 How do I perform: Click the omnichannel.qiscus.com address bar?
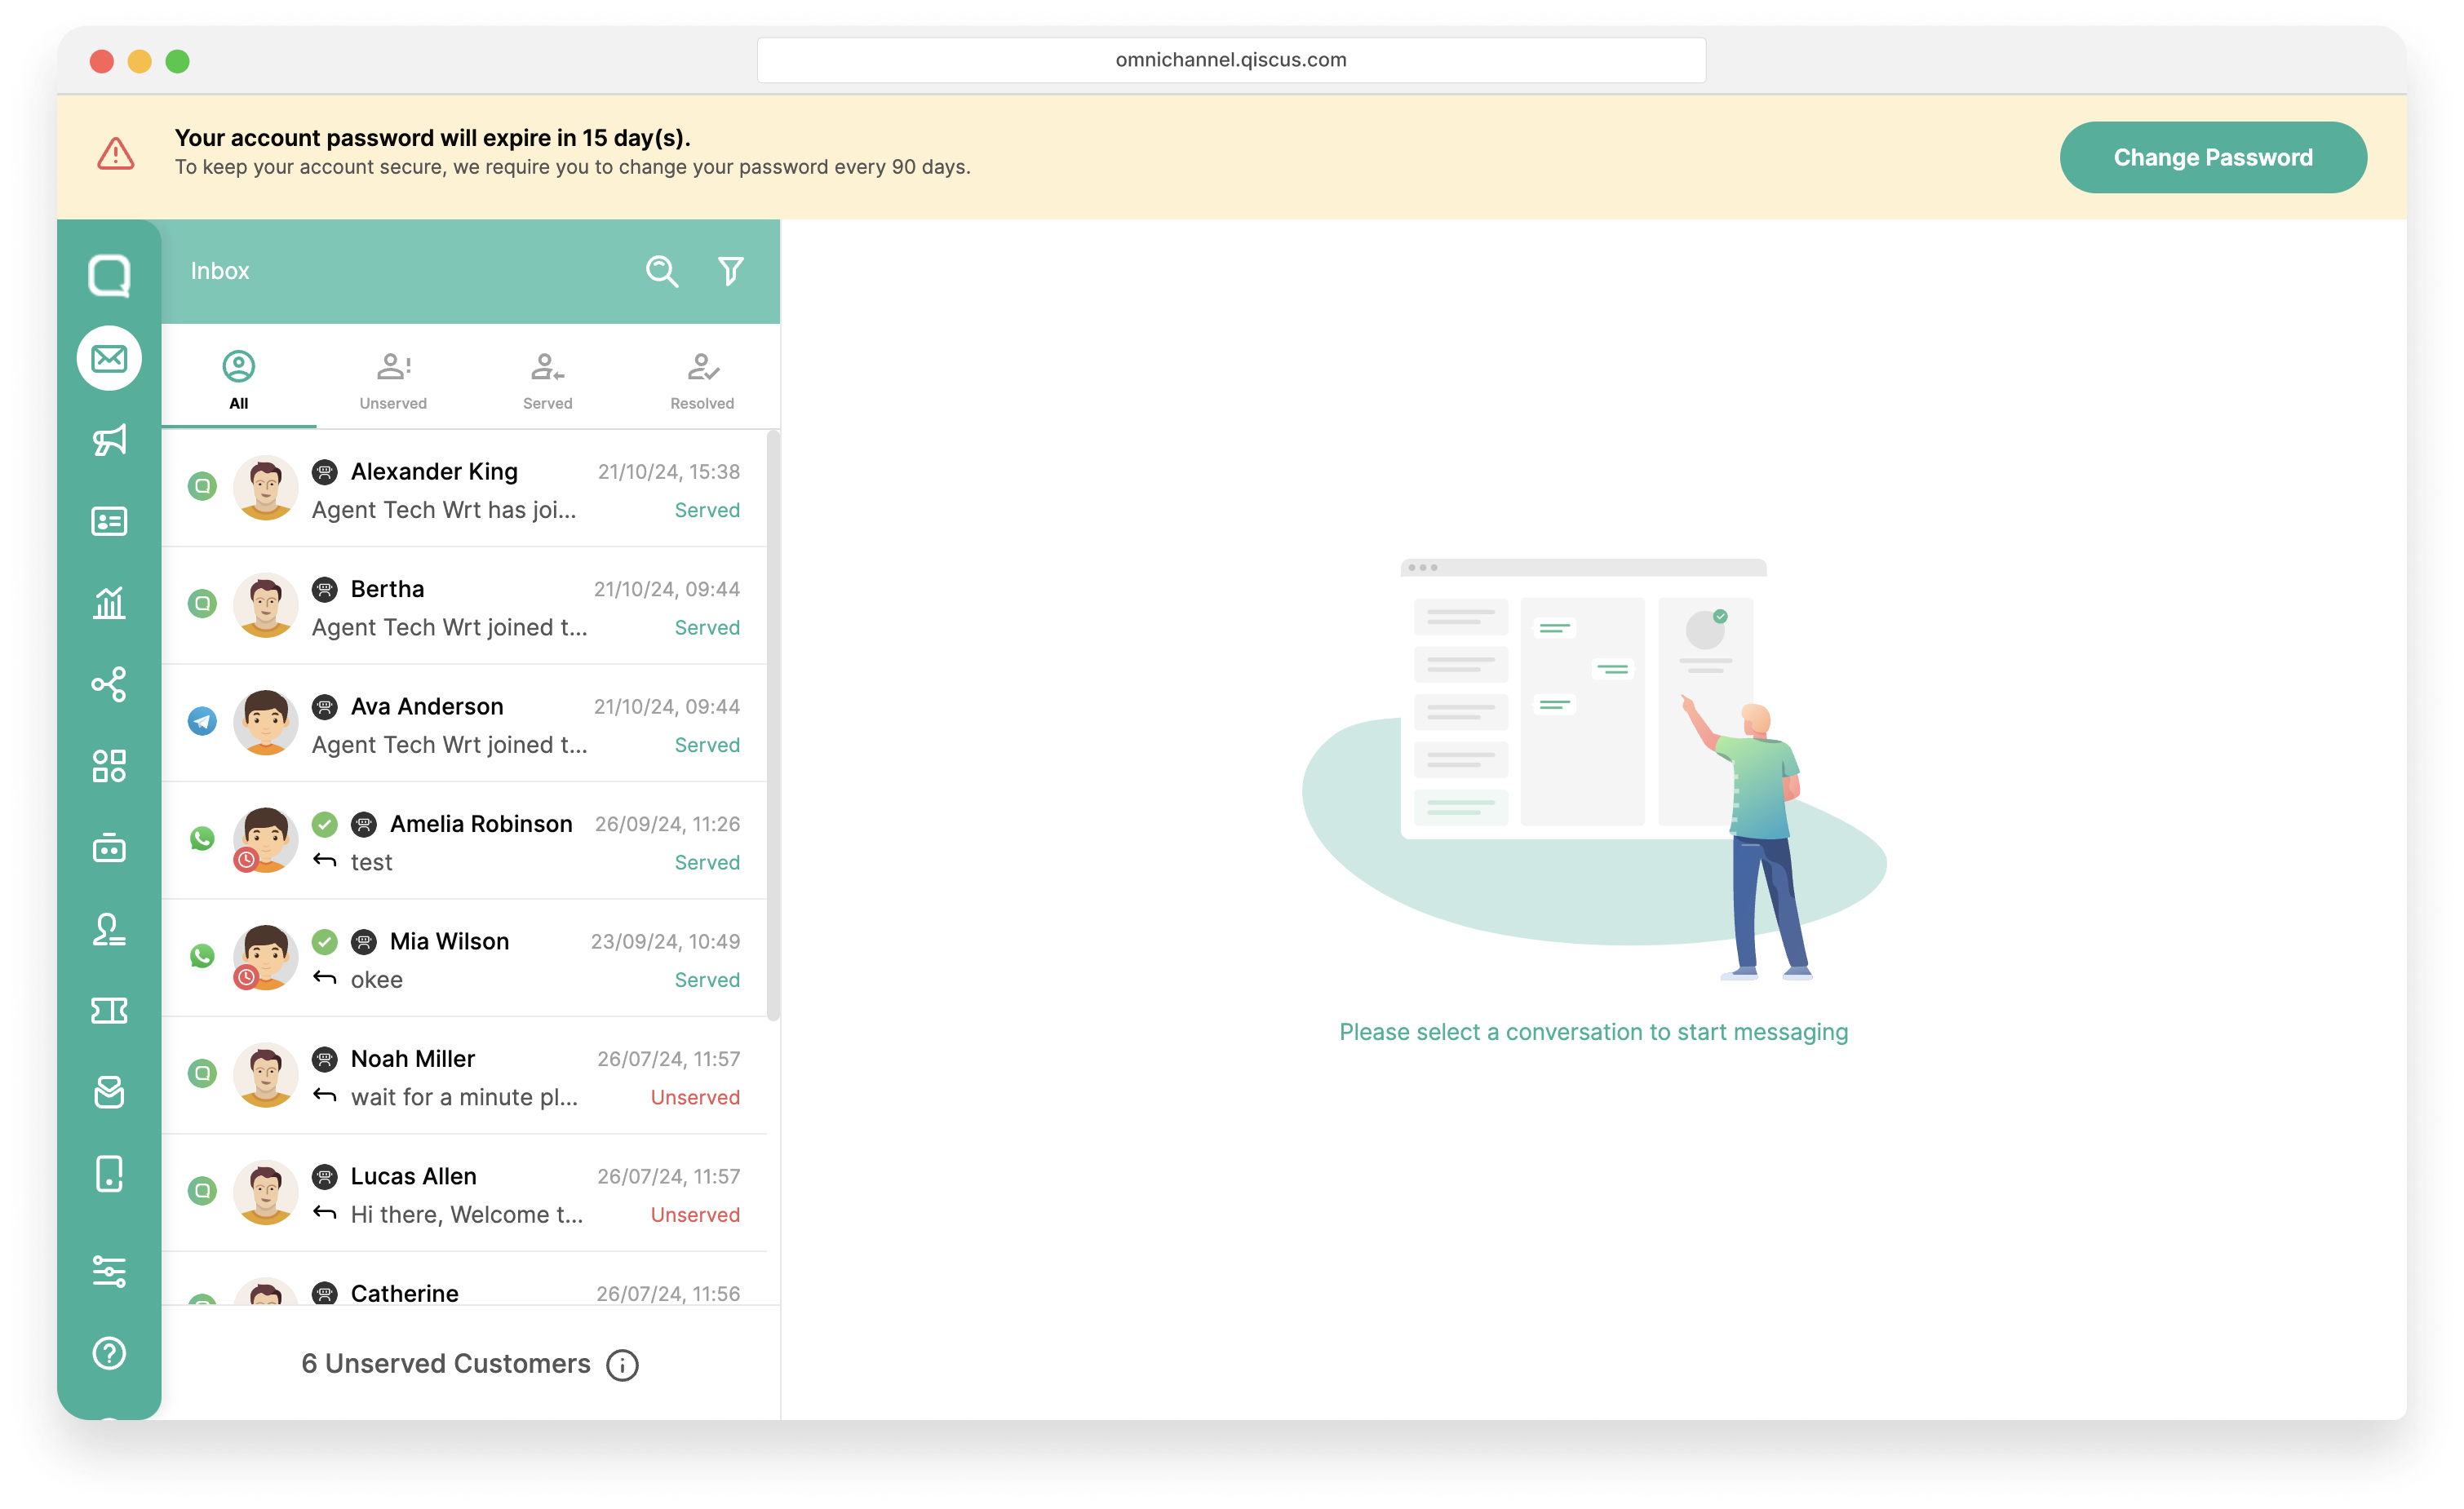1231,60
